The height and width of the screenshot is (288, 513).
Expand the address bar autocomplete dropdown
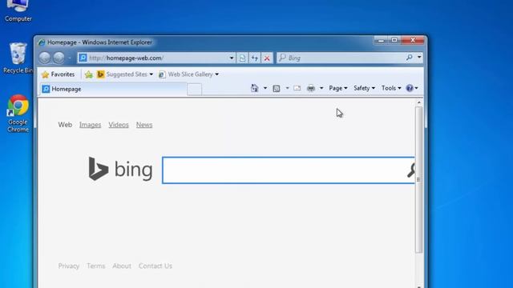[x=232, y=58]
